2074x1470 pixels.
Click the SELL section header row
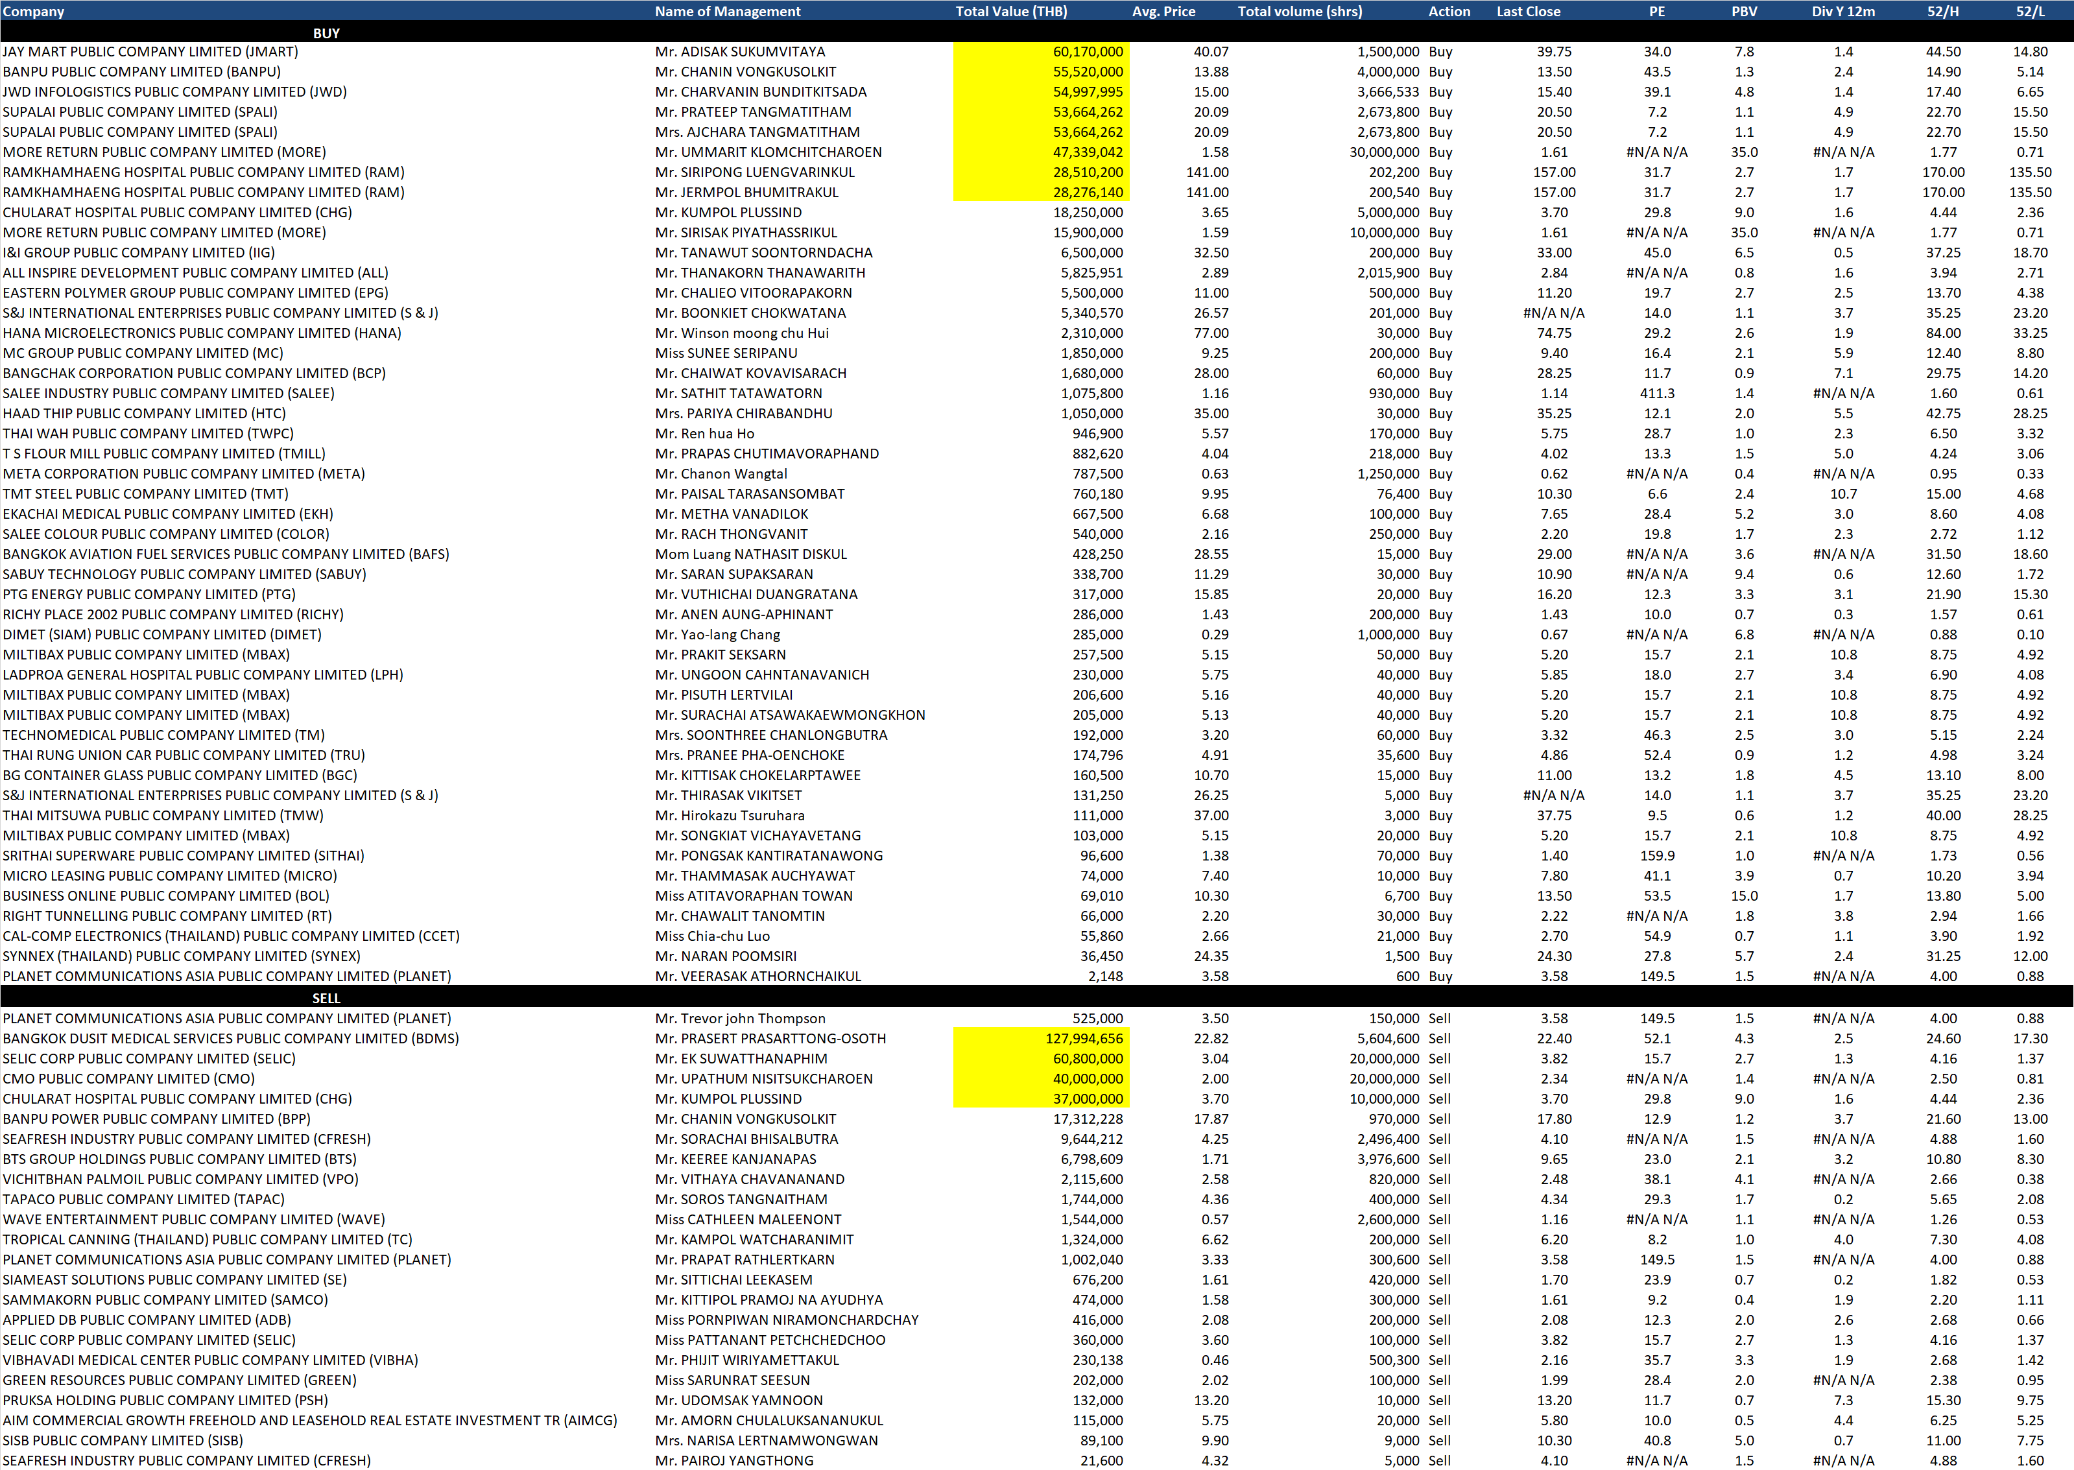point(326,997)
